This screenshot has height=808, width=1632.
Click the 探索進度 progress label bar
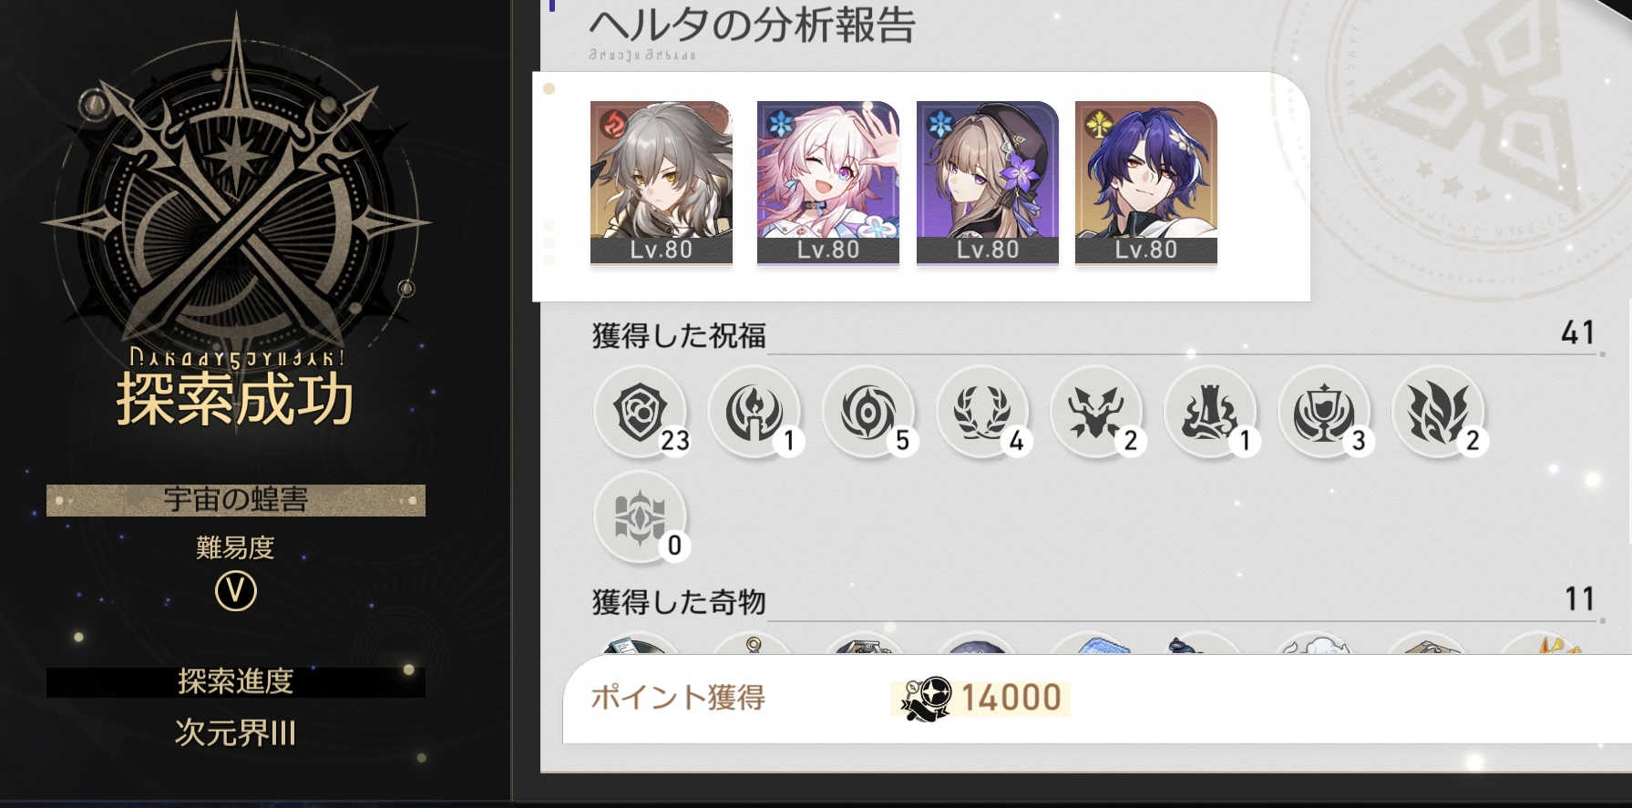(236, 681)
